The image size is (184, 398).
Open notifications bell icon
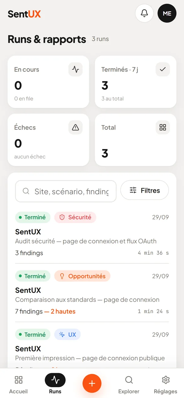[144, 13]
